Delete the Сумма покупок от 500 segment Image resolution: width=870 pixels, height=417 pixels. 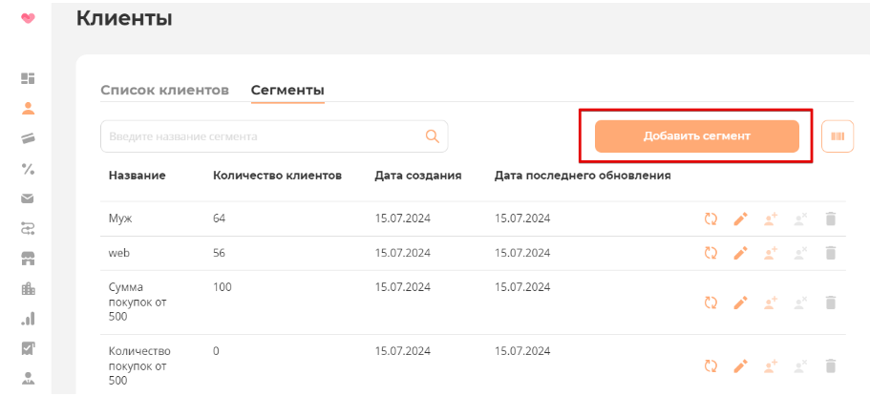point(830,302)
